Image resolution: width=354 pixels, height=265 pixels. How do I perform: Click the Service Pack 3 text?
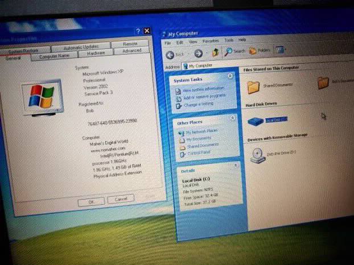(98, 93)
